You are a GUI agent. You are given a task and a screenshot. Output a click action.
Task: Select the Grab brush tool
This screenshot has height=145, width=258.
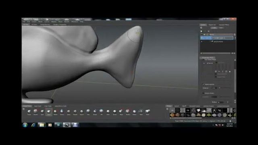tap(42, 112)
